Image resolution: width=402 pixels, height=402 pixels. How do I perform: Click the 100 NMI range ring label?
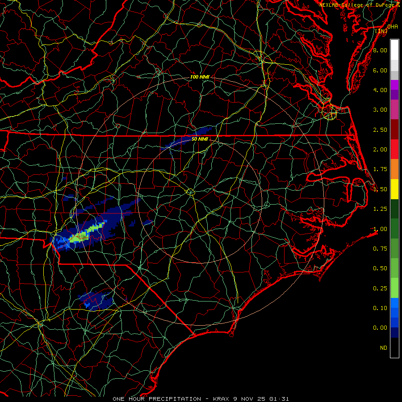(x=200, y=77)
